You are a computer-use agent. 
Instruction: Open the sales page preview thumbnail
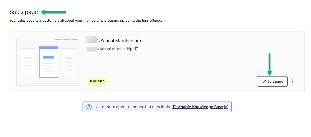(49, 62)
